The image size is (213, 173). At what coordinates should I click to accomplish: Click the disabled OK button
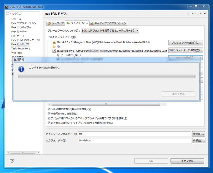pos(151,161)
